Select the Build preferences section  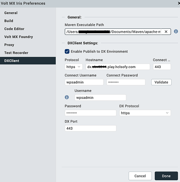click(x=9, y=21)
